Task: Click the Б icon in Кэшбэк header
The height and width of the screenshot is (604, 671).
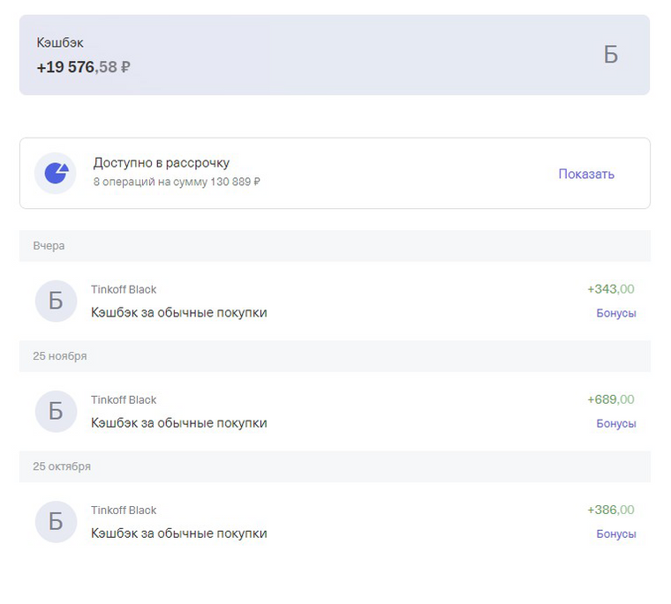Action: [610, 55]
